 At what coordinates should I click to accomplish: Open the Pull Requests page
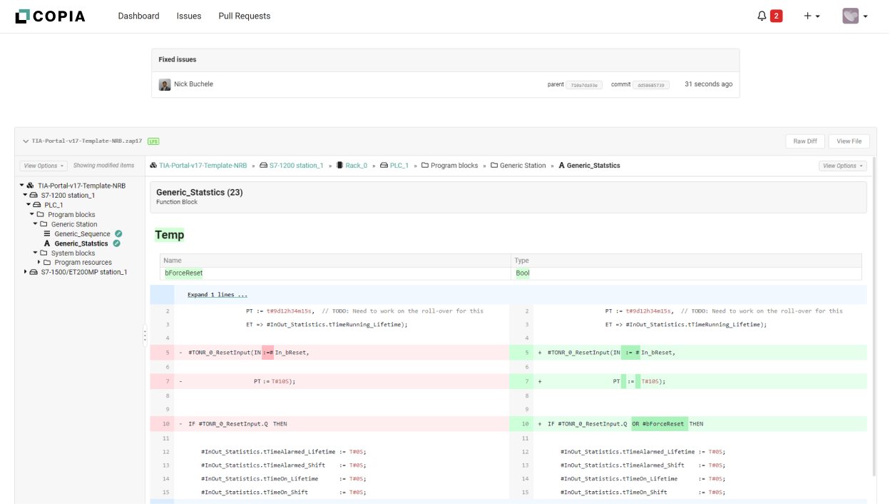coord(244,16)
